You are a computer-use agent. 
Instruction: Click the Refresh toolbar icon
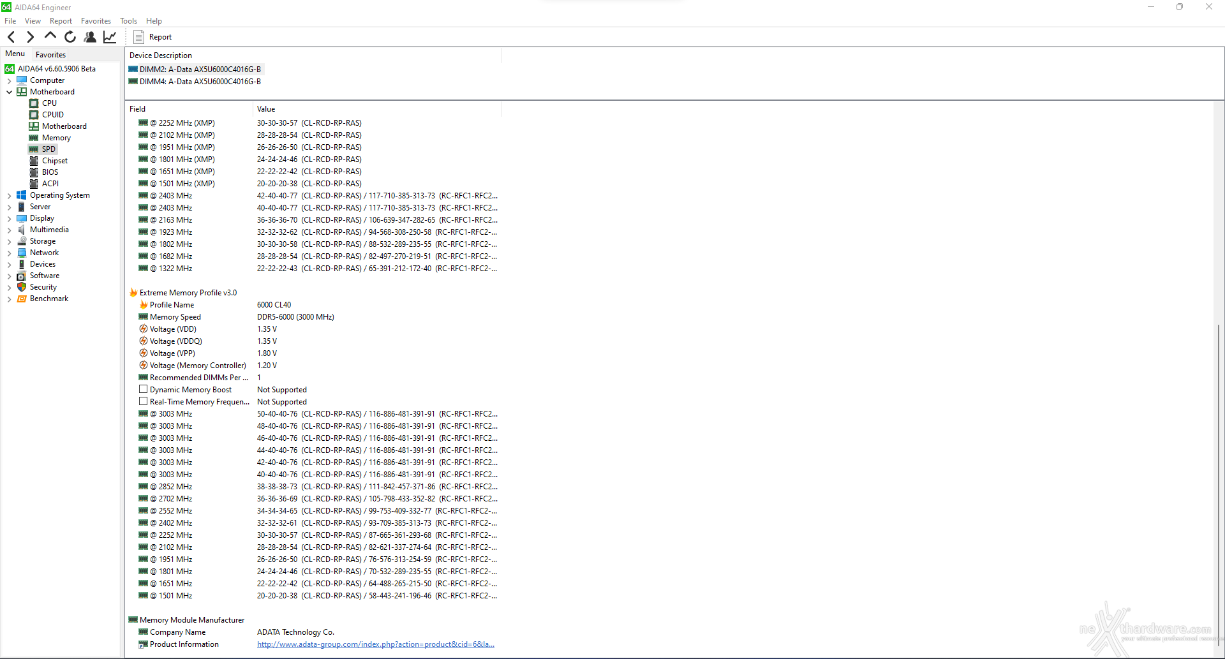pyautogui.click(x=70, y=37)
